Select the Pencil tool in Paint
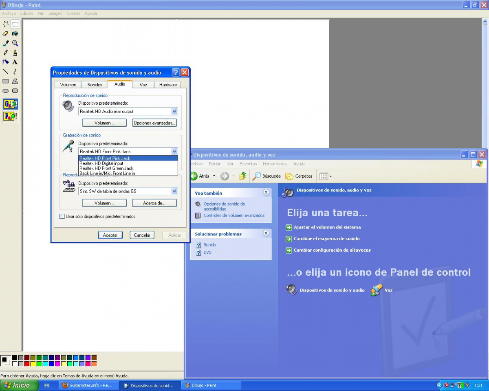Screen dimensions: 489x391 [6, 53]
